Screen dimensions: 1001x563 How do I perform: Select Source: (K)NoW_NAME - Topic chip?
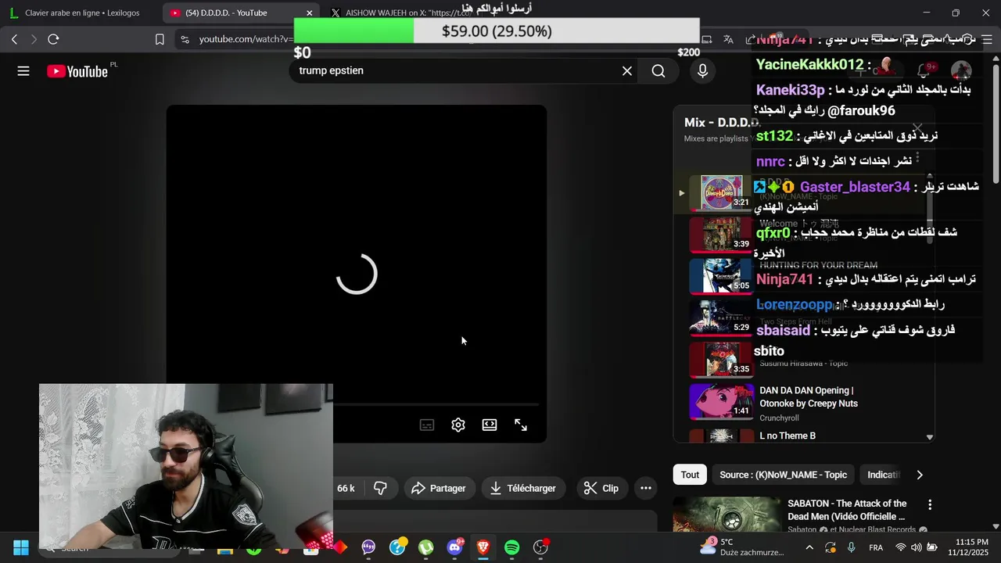coord(783,475)
